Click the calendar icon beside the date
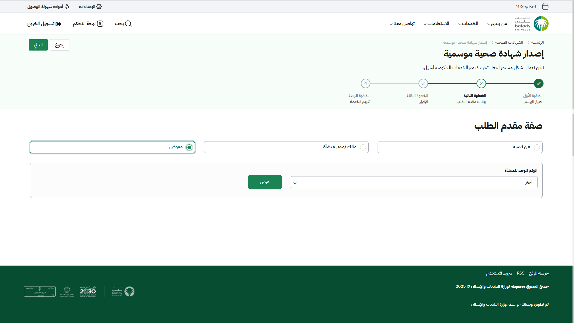 (x=545, y=7)
